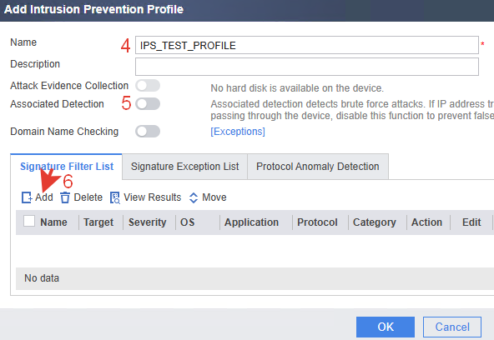Enable Associated Detection switch

pyautogui.click(x=148, y=104)
